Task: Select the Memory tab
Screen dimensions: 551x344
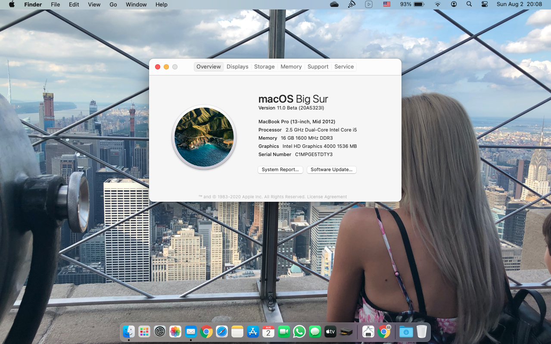Action: coord(291,67)
